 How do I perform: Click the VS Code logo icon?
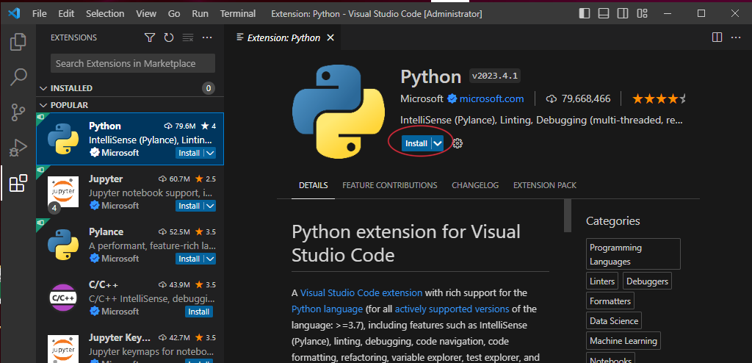[x=14, y=13]
